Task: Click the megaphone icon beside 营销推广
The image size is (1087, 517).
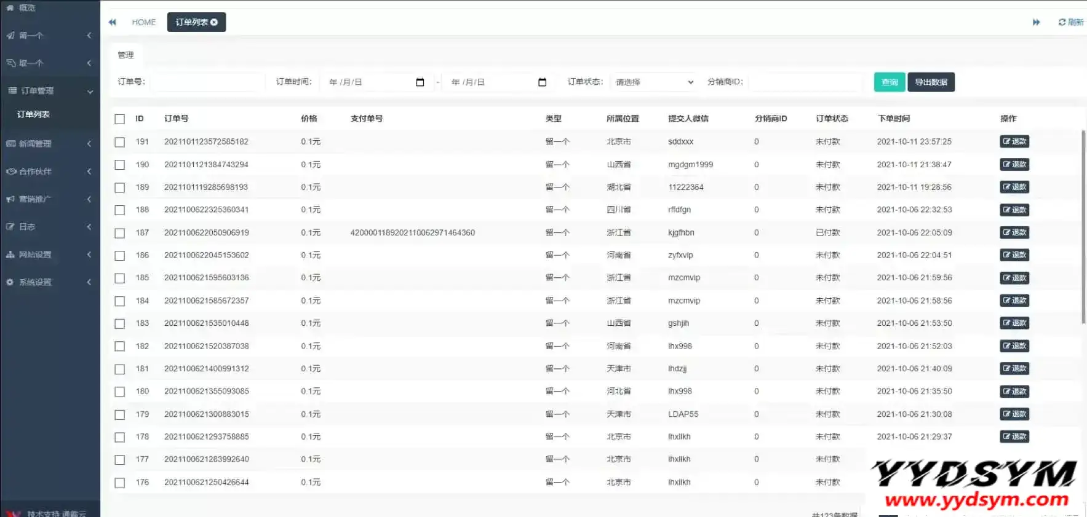Action: click(10, 199)
